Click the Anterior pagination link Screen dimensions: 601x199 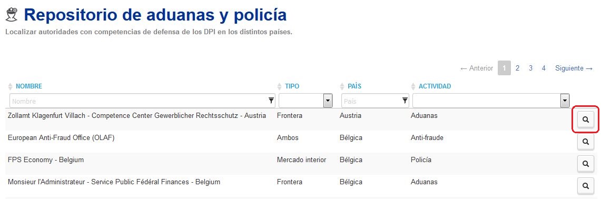[477, 68]
